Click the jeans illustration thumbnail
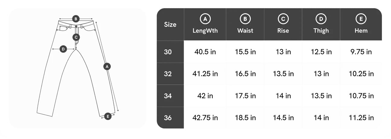This screenshot has height=139, width=391. (x=78, y=68)
